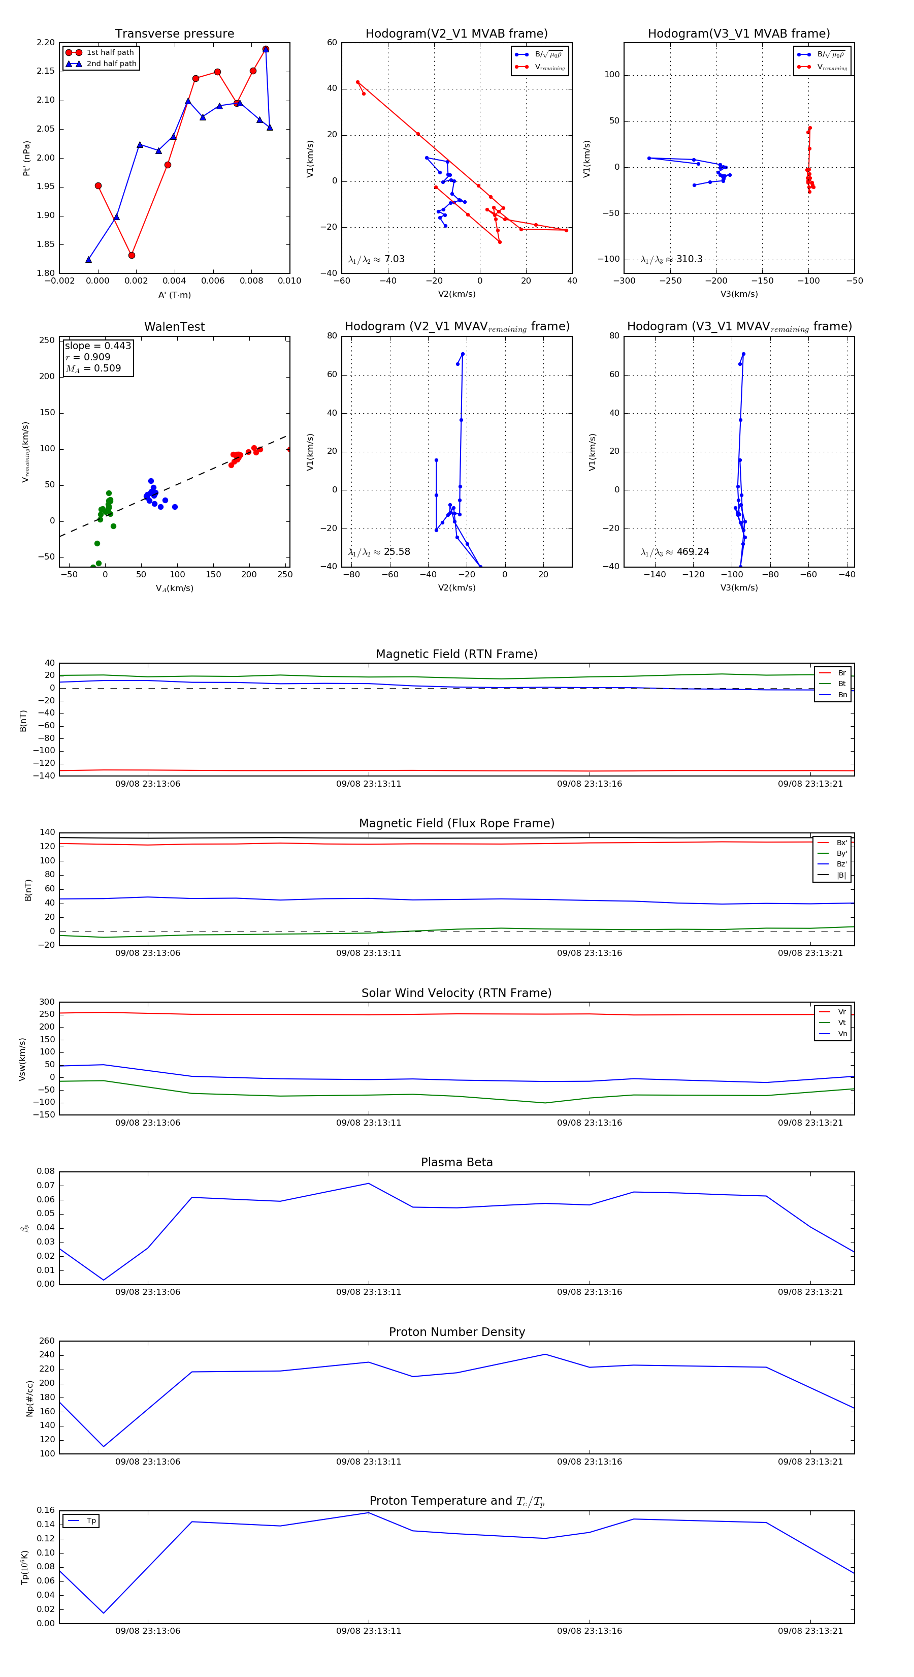Click the "WalenTest" plot title
The height and width of the screenshot is (1677, 914).
click(x=174, y=327)
